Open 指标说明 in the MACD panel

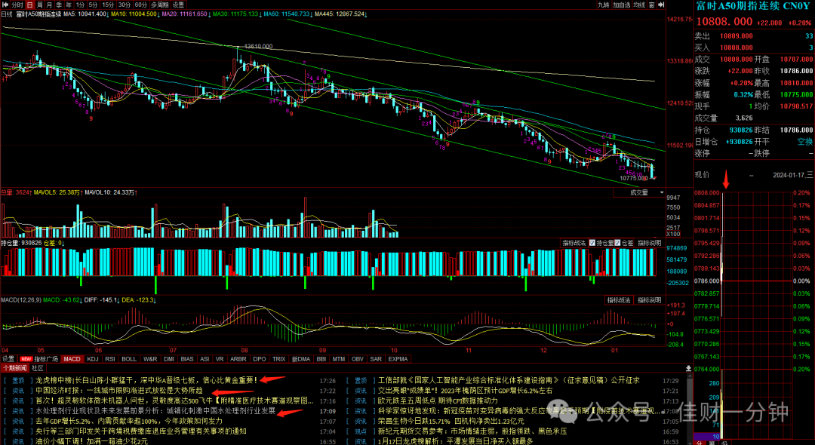[650, 300]
